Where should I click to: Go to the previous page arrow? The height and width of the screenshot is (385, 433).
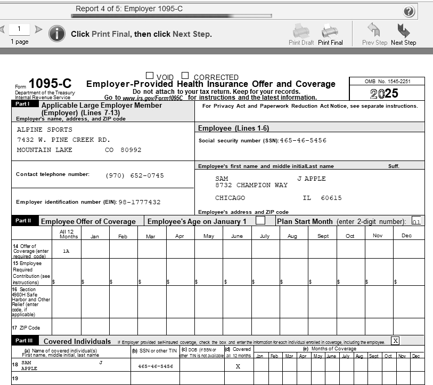(x=2, y=29)
